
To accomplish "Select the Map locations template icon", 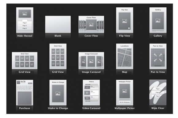I will click(125, 56).
